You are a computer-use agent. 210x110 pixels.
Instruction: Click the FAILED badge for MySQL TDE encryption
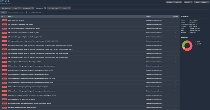pyautogui.click(x=4, y=99)
